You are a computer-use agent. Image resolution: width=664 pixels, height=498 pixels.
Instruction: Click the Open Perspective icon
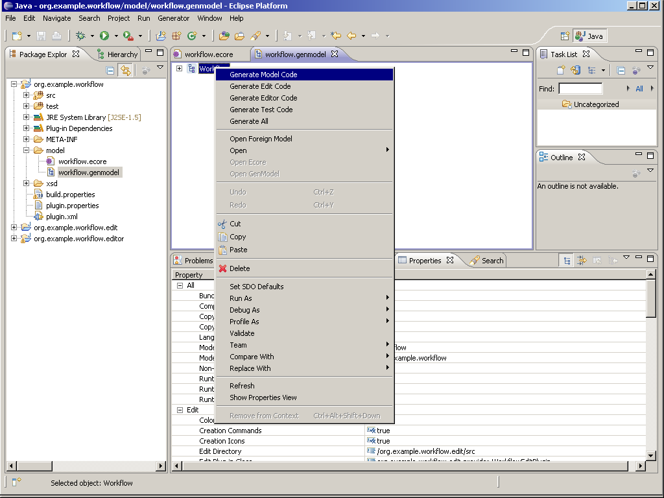click(564, 36)
